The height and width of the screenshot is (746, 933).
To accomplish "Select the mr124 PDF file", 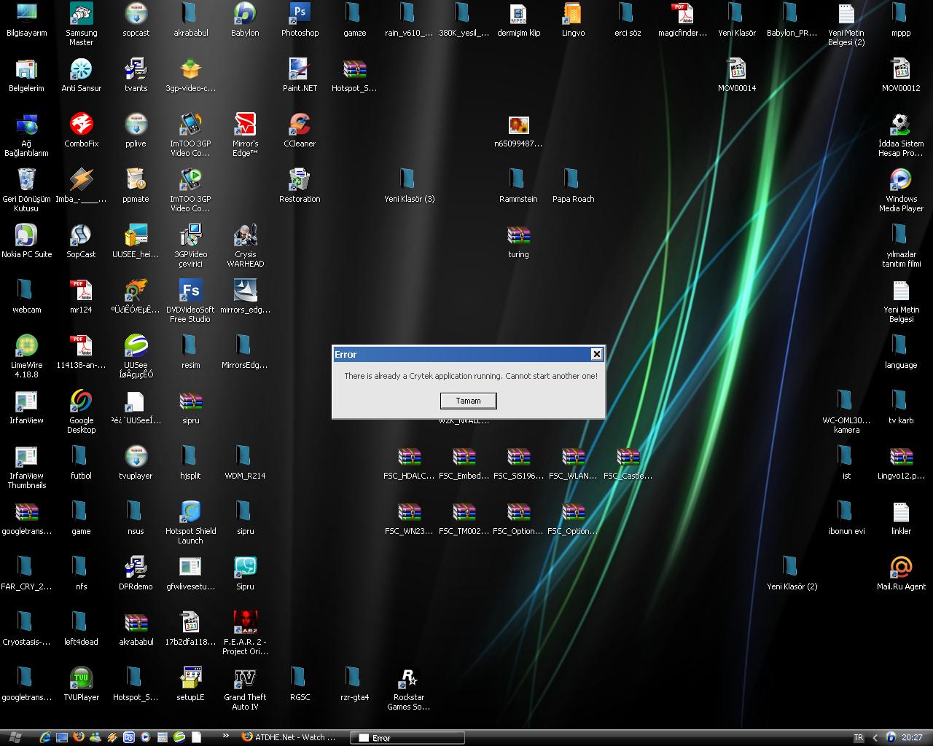I will pyautogui.click(x=81, y=297).
